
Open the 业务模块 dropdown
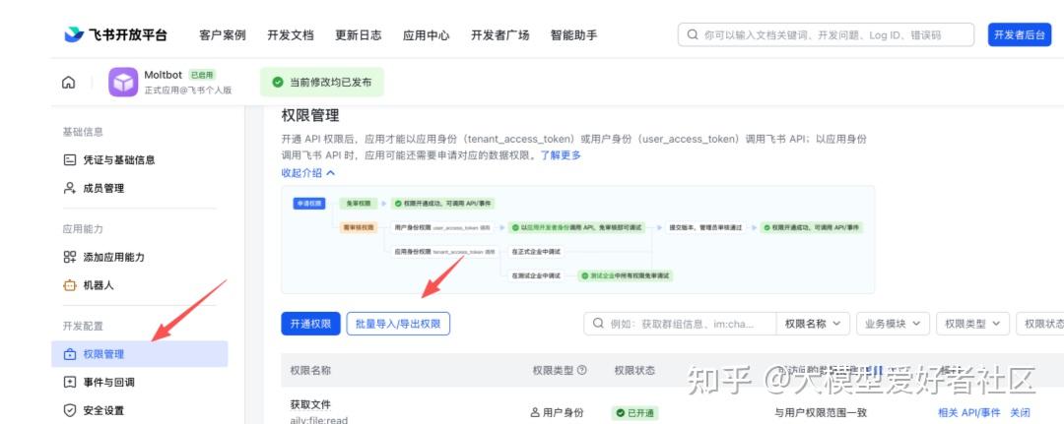pyautogui.click(x=893, y=324)
